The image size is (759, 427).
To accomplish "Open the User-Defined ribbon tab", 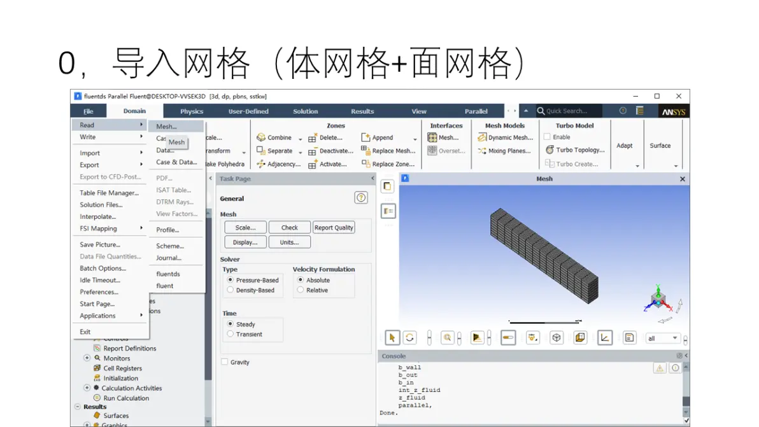I will tap(248, 111).
